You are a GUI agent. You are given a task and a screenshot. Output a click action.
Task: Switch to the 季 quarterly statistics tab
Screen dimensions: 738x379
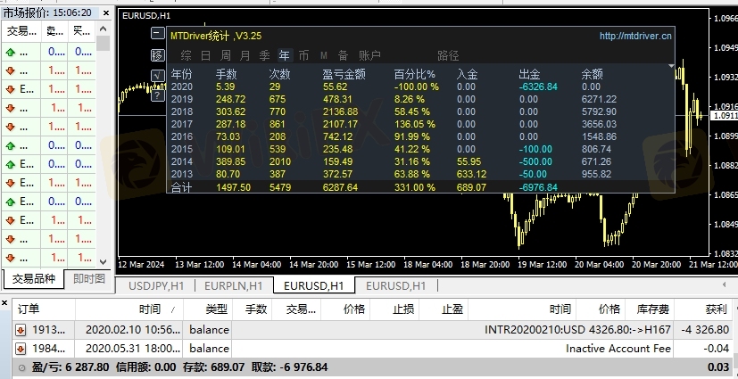tap(264, 55)
